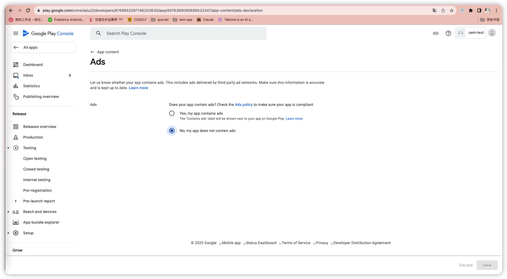Screen dimensions: 507x279
Task: Open the Ads policy link
Action: pyautogui.click(x=244, y=105)
